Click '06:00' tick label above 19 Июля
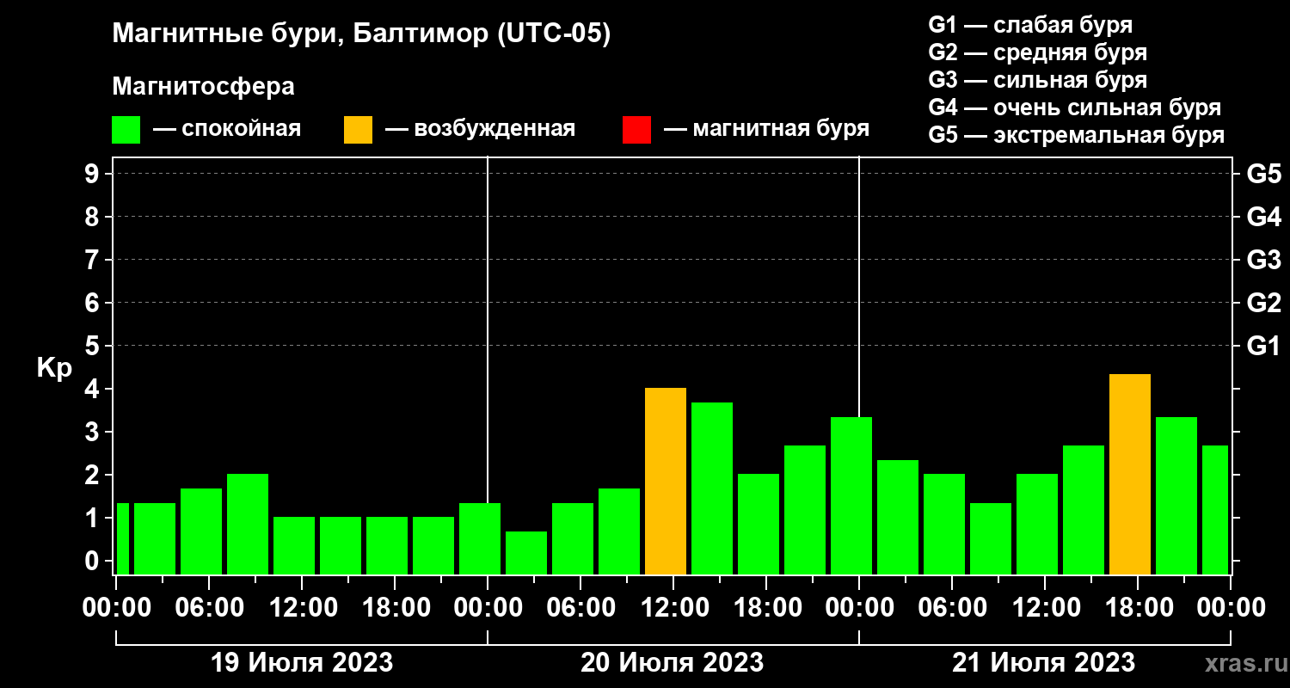1290x688 pixels. (x=209, y=608)
